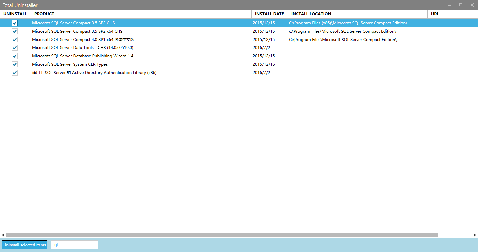Select row Microsoft SQL Server System CLR Types

click(x=239, y=64)
